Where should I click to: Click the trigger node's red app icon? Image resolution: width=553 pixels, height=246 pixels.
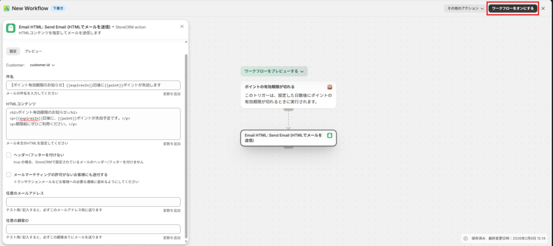tap(329, 87)
